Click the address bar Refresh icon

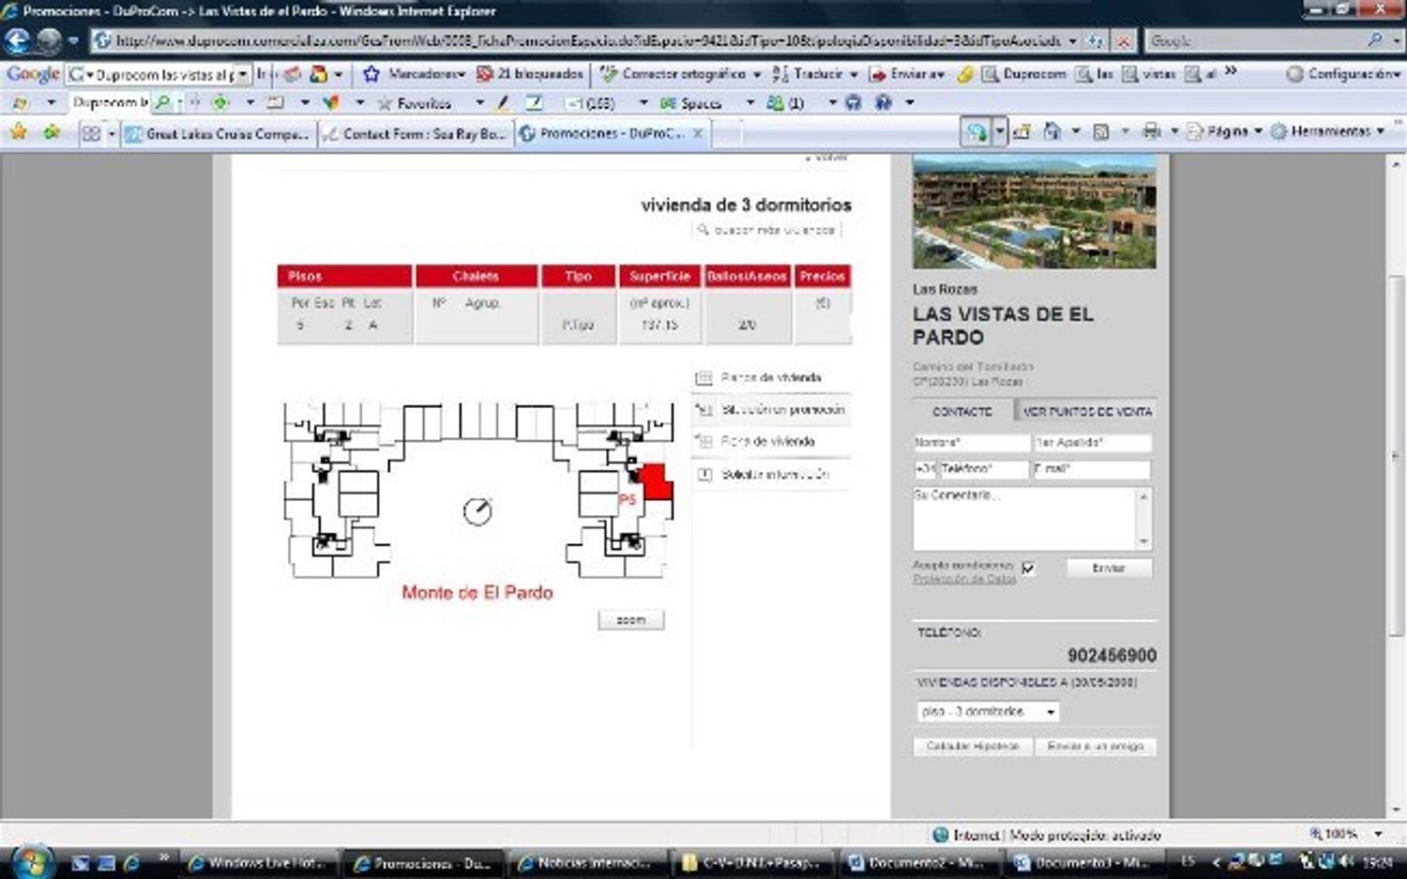click(1095, 41)
